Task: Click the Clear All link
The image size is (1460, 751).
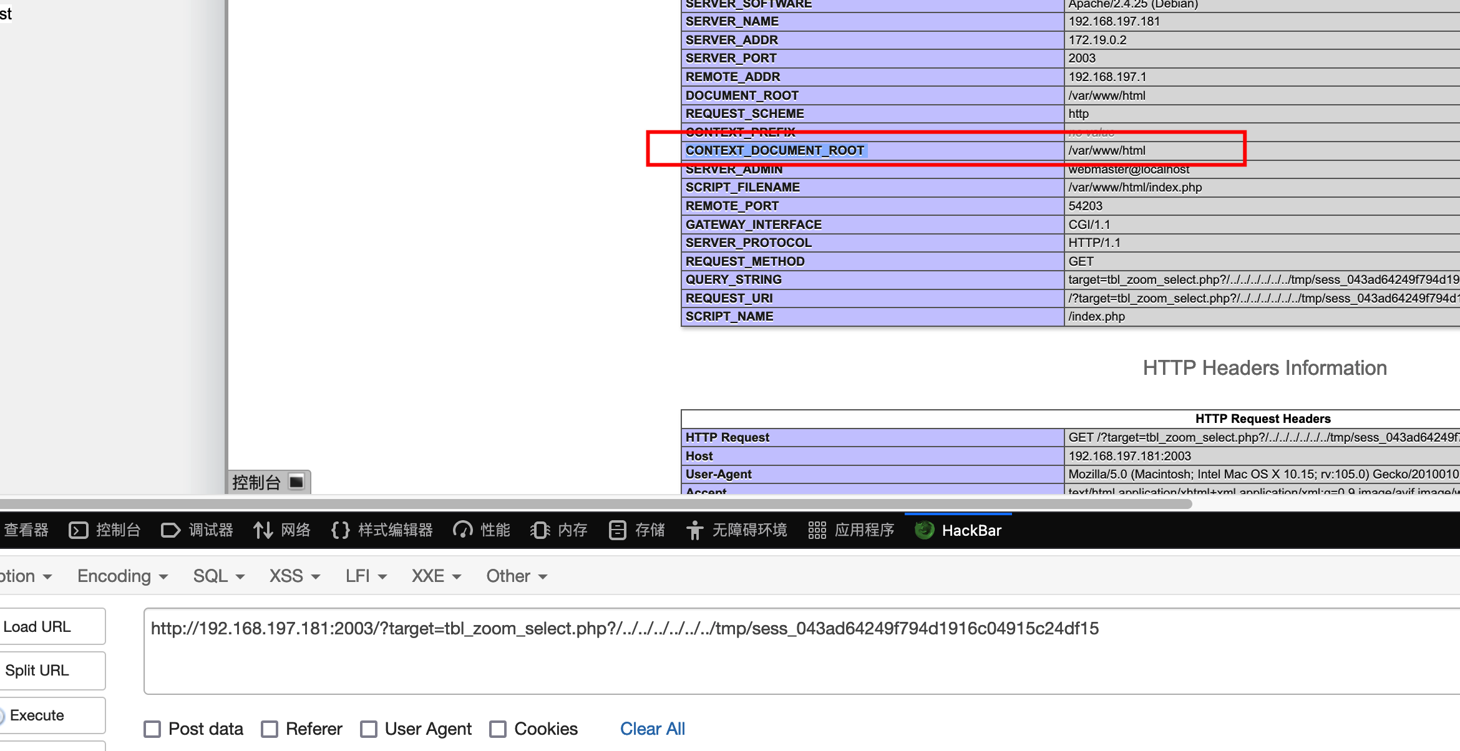Action: [653, 729]
